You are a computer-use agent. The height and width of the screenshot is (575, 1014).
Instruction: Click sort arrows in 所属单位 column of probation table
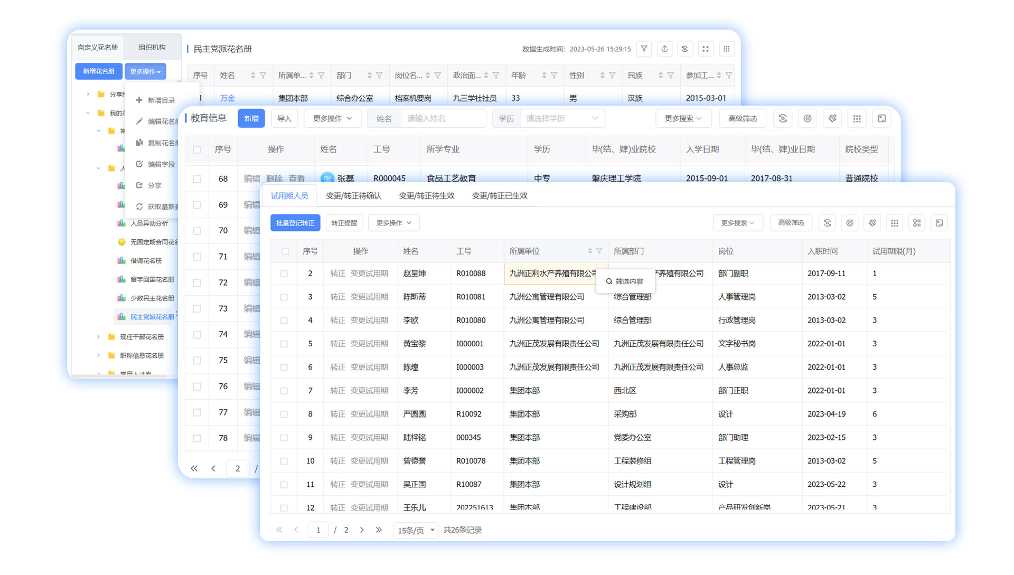pos(590,251)
